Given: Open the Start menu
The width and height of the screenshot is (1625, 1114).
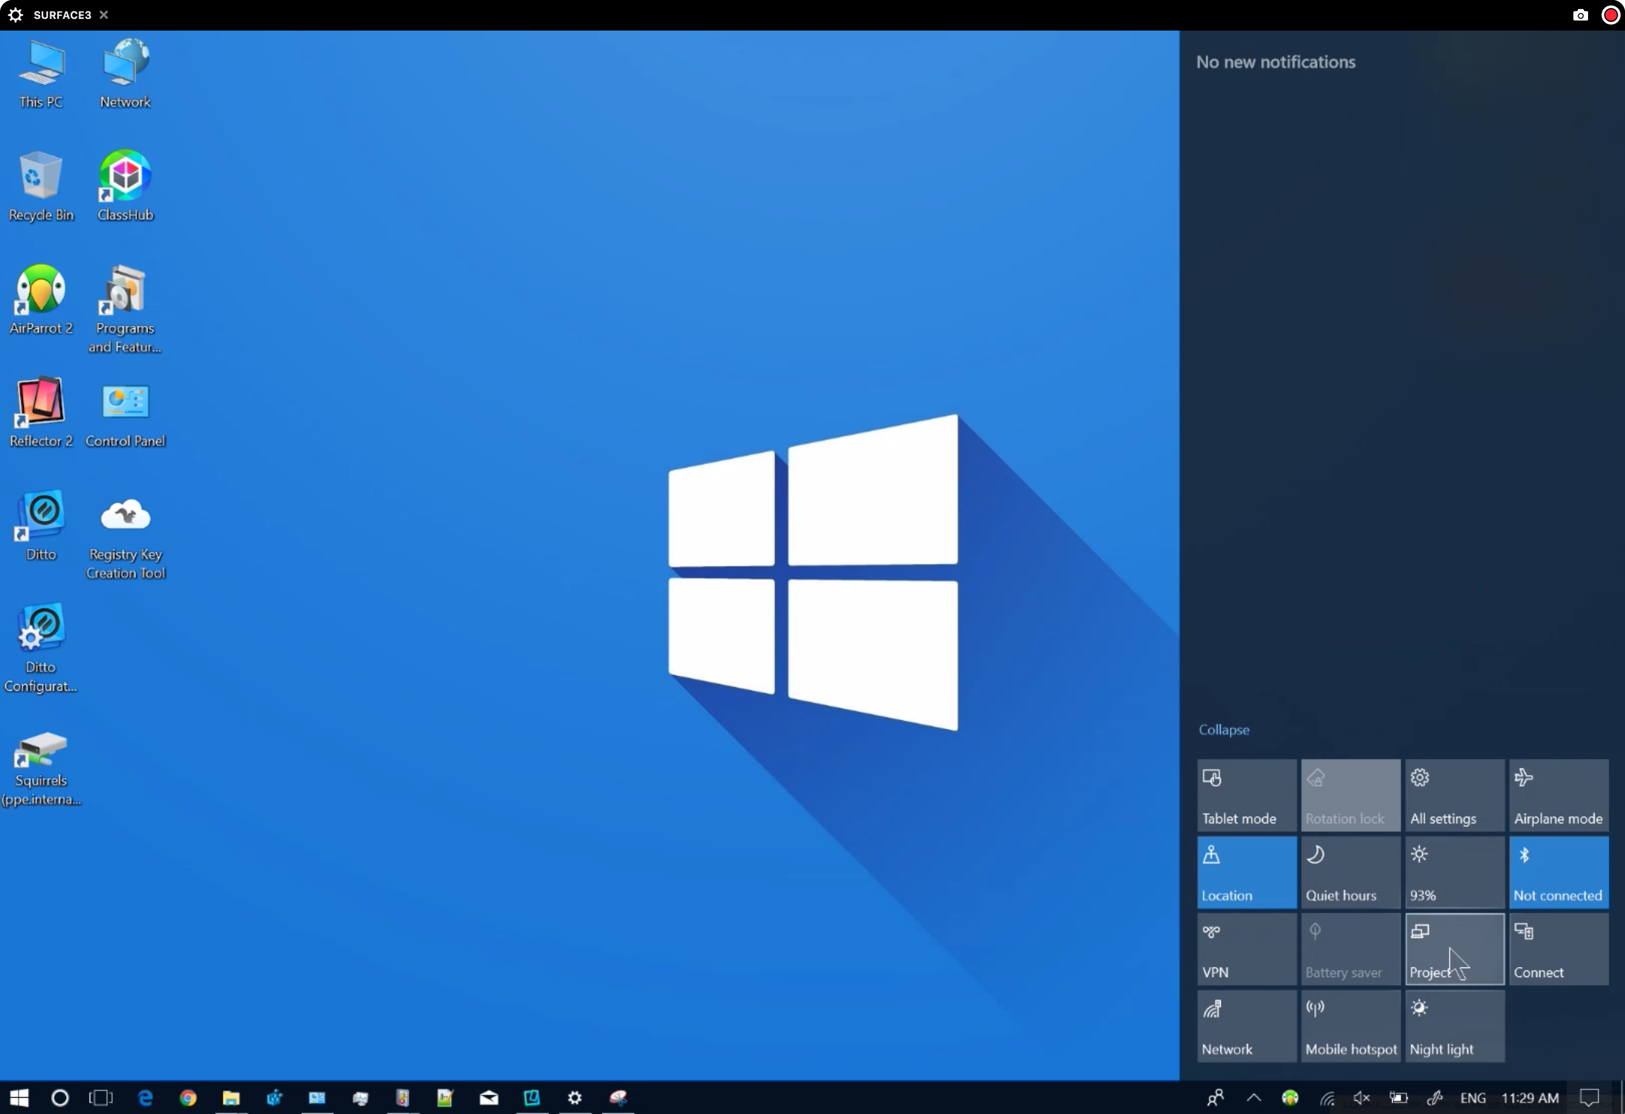Looking at the screenshot, I should [18, 1098].
